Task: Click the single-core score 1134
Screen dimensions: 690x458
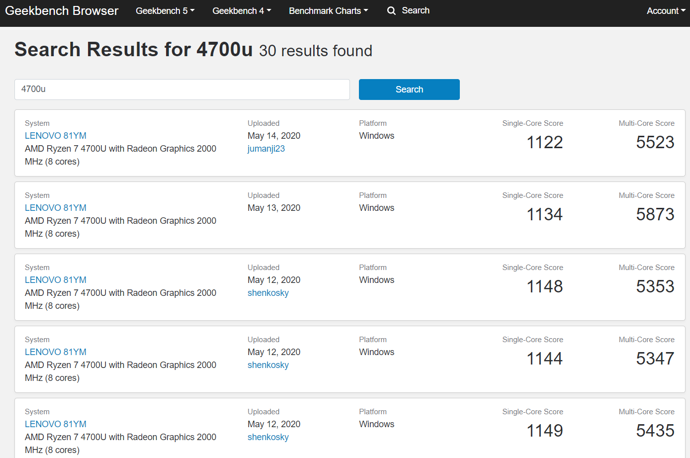Action: 545,215
